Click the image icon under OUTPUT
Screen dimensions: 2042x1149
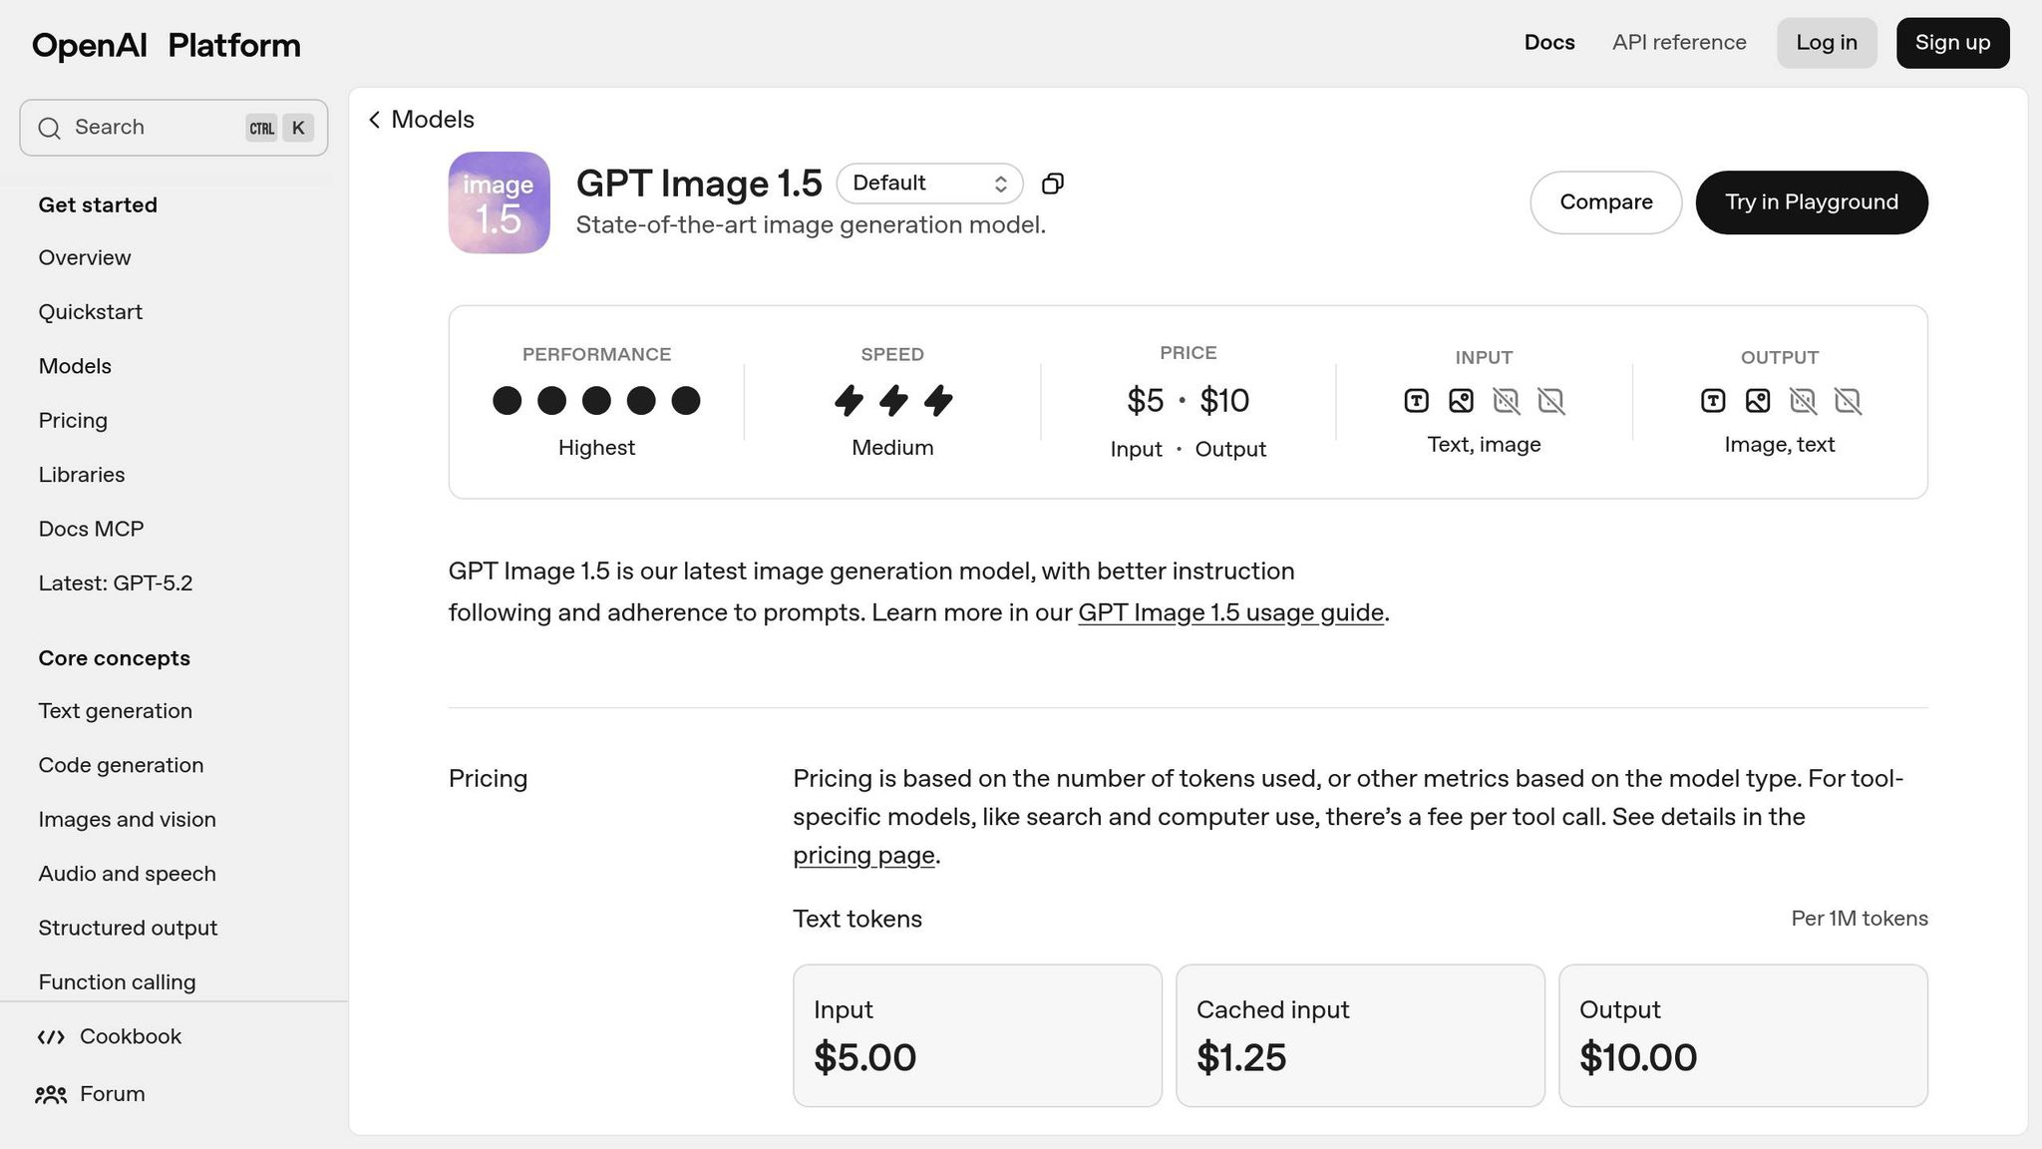coord(1758,401)
